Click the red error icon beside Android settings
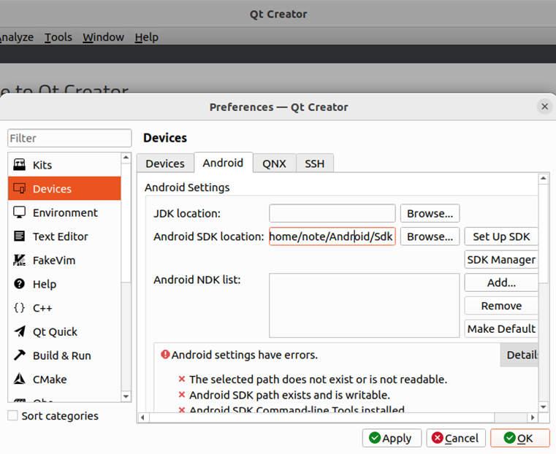This screenshot has height=454, width=556. [x=165, y=354]
